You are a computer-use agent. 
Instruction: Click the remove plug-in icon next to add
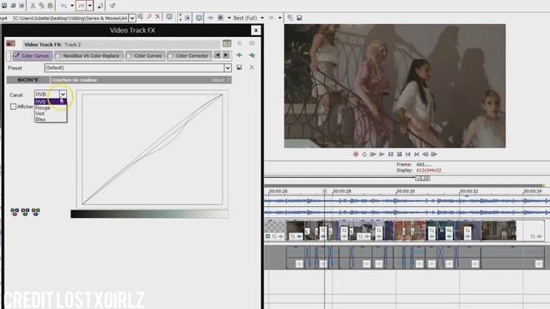[x=252, y=55]
